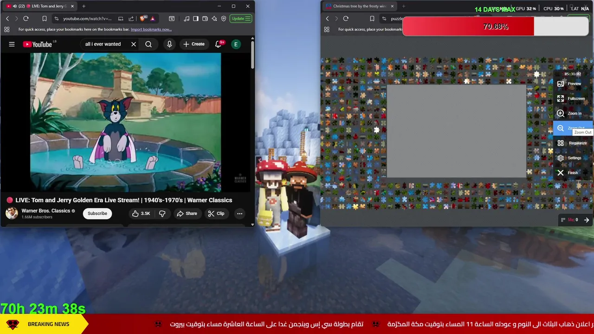594x334 pixels.
Task: Zoom In on the puzzle board
Action: (574, 114)
